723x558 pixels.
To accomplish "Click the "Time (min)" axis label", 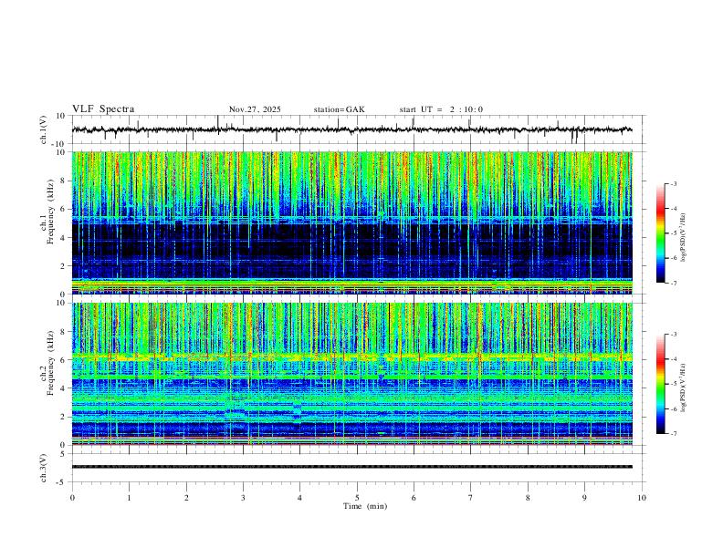I will pyautogui.click(x=365, y=506).
